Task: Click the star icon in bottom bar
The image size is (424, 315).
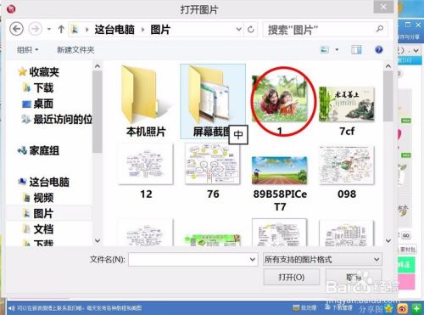Action: pyautogui.click(x=388, y=308)
